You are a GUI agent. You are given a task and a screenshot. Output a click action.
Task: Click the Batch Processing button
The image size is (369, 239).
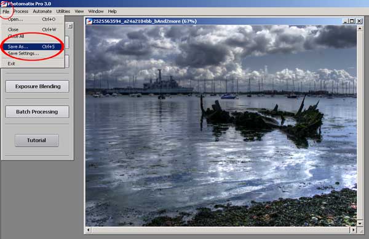(37, 112)
